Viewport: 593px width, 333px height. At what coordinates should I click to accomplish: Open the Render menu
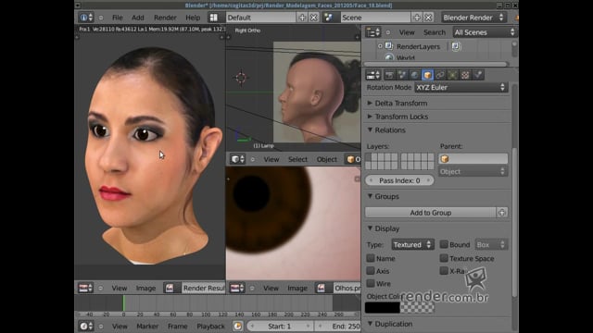click(x=165, y=18)
